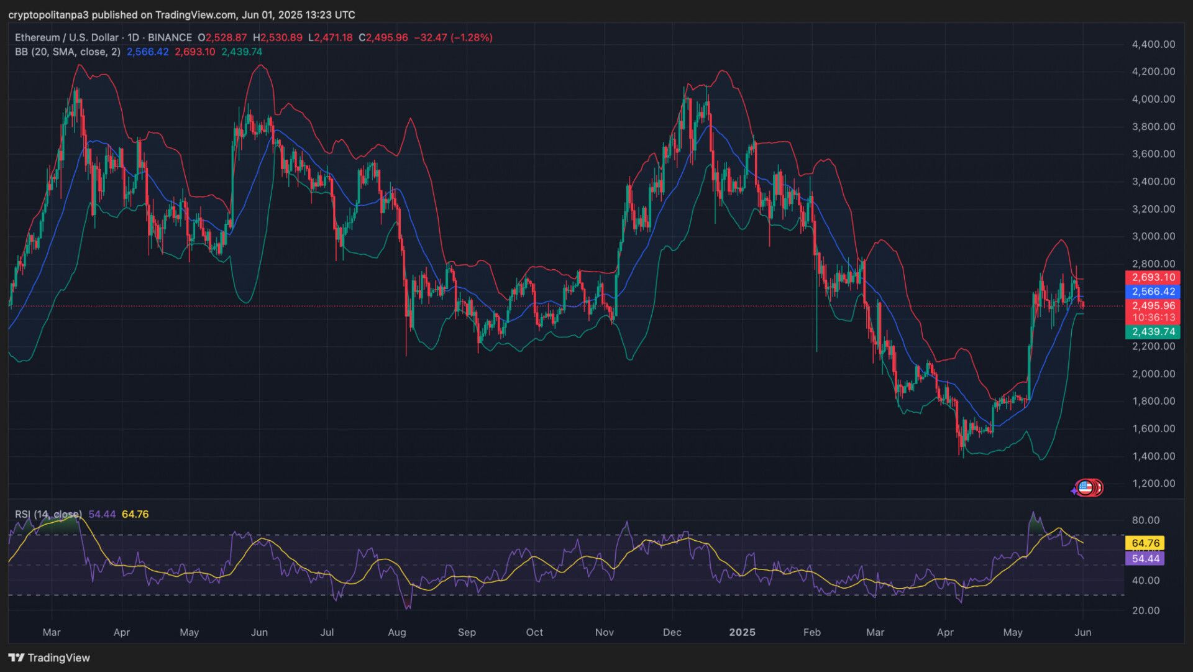Open the BB (20, SMA, close, 2) indicator legend
Image resolution: width=1193 pixels, height=672 pixels.
point(68,52)
